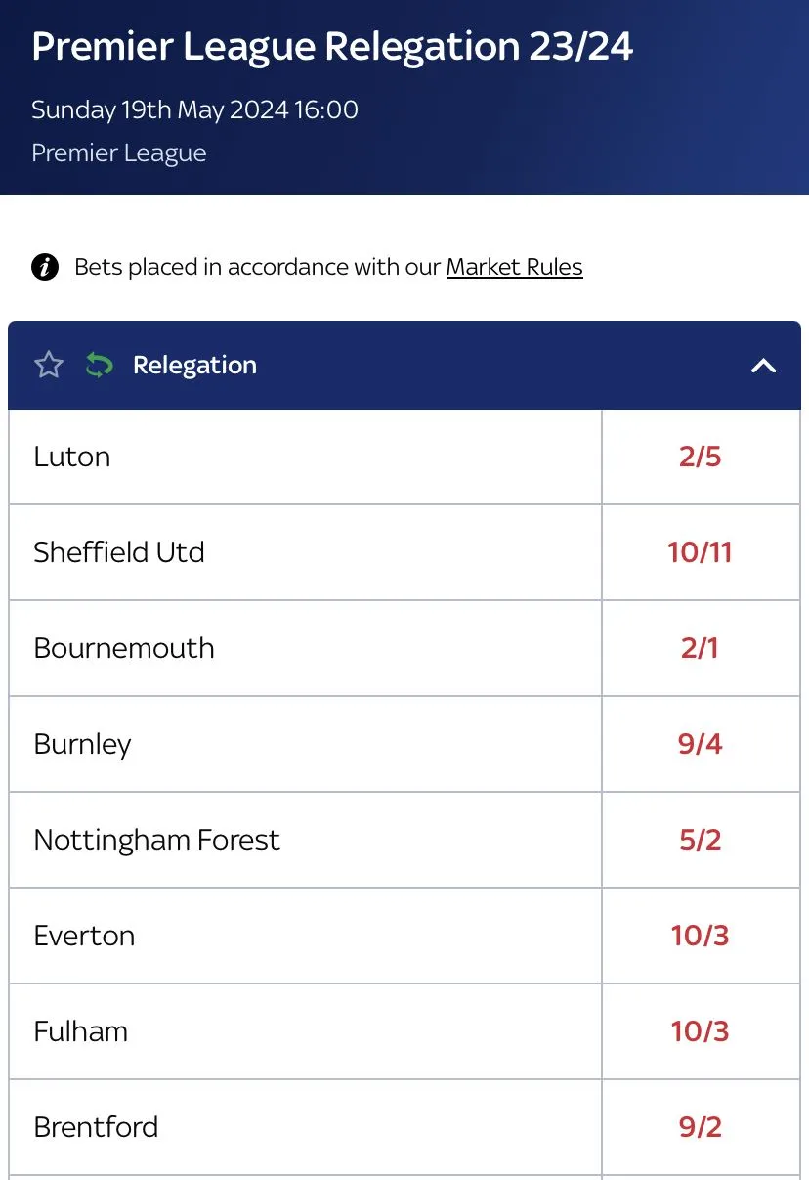
Task: Click the star favourite icon beside Relegation
Action: (x=49, y=366)
